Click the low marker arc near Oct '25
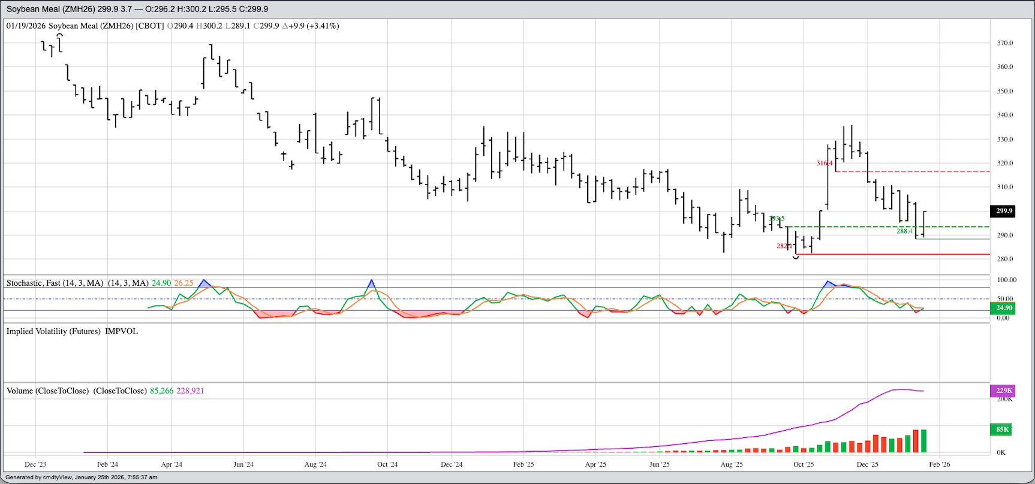This screenshot has width=1035, height=484. pos(796,258)
